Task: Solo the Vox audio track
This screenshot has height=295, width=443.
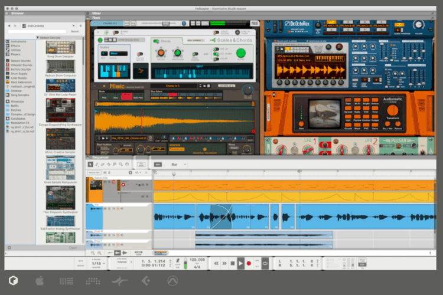Action: click(109, 209)
